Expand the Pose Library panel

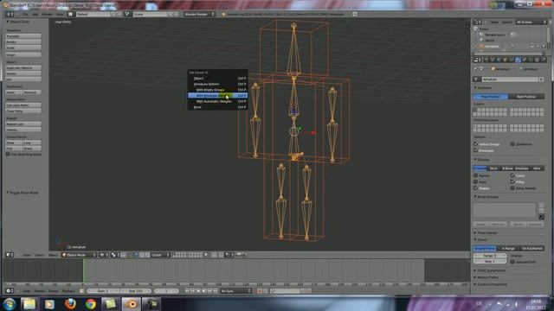pyautogui.click(x=486, y=232)
